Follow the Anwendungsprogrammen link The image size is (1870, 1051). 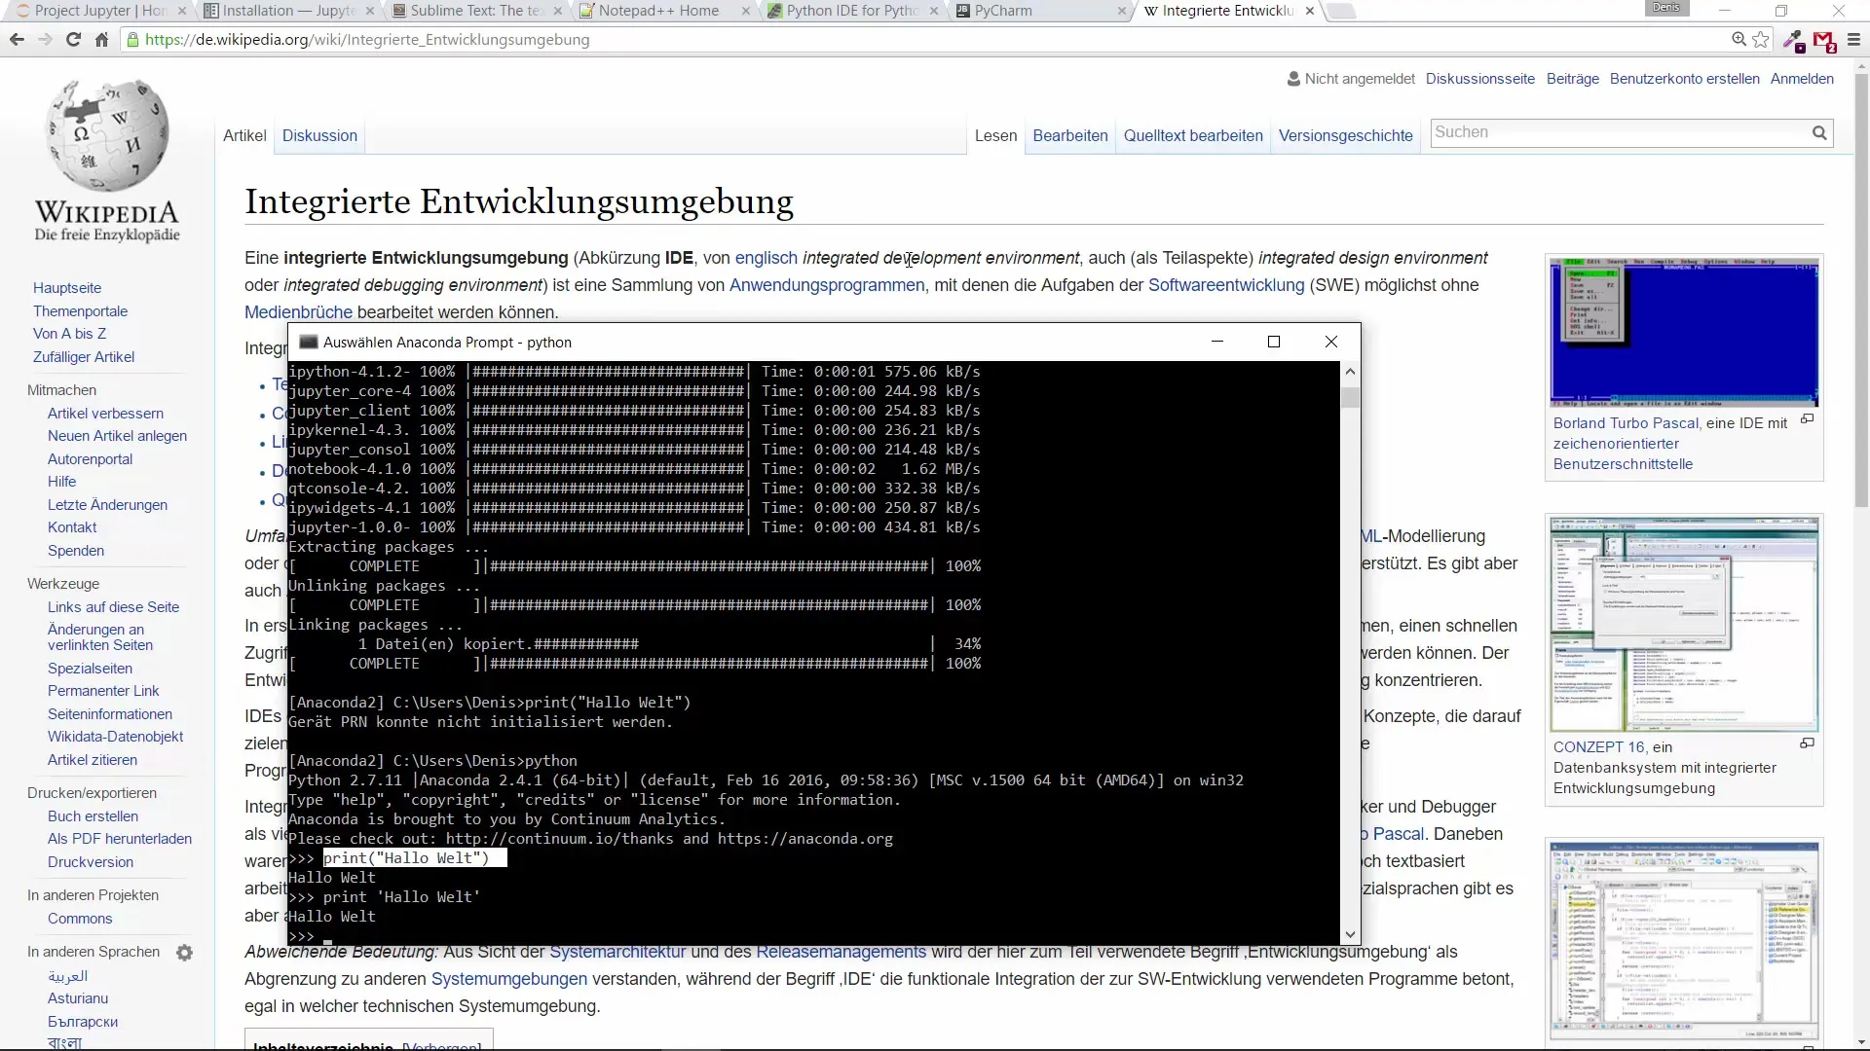coord(827,285)
